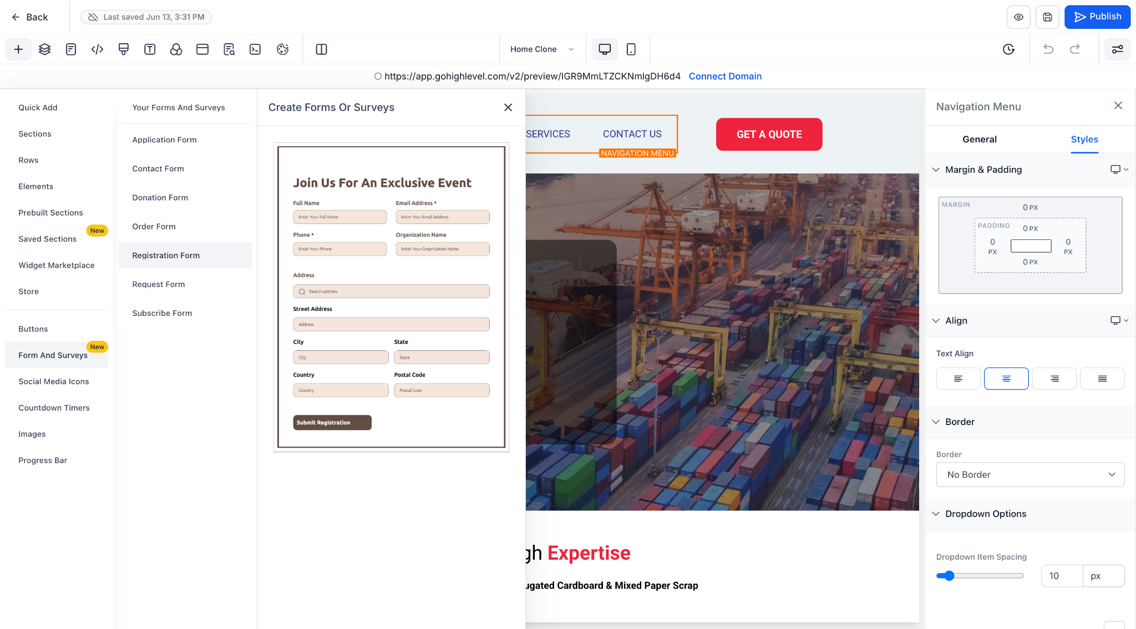Click the save disk icon

(1047, 17)
